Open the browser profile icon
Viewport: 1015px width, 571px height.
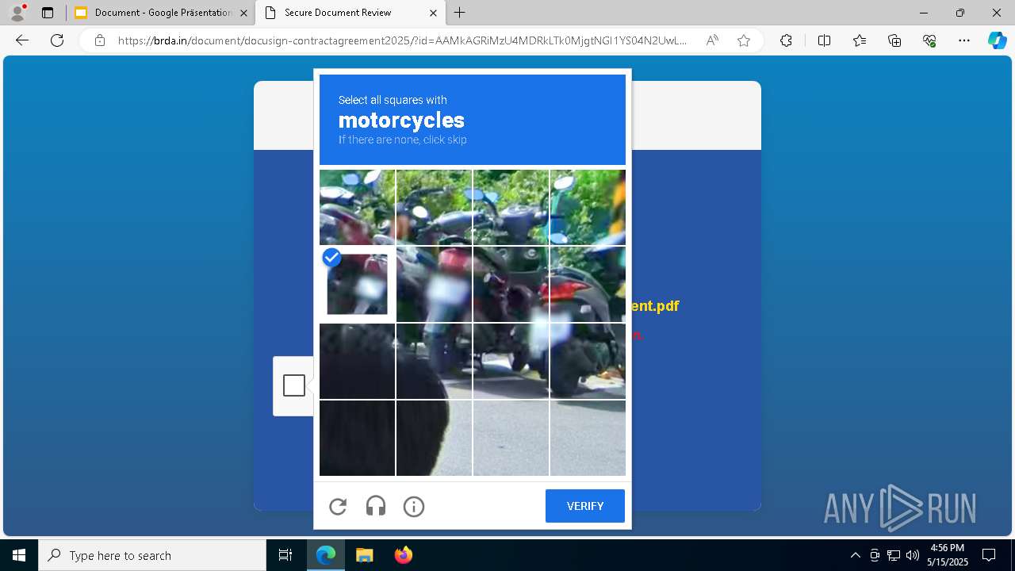[x=17, y=13]
